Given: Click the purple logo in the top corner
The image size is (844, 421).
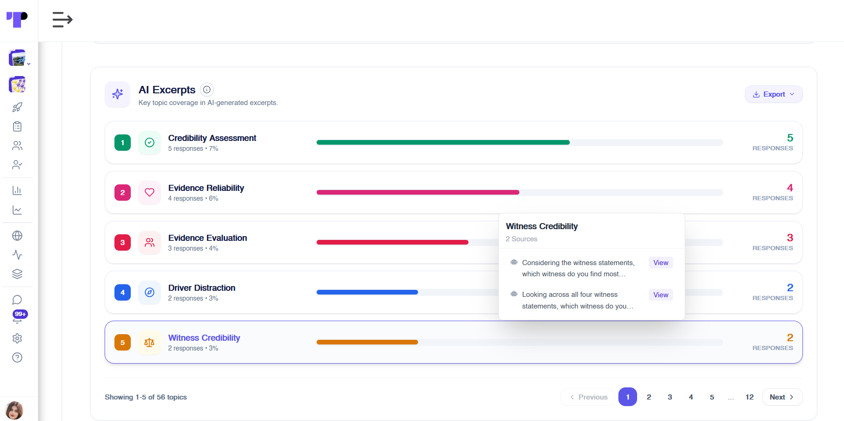Looking at the screenshot, I should (17, 20).
